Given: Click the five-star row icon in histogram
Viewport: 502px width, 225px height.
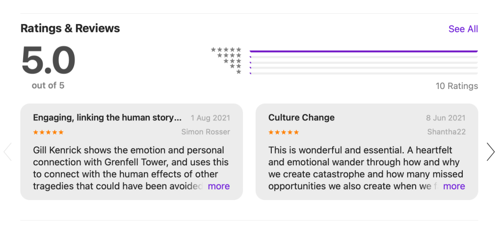Looking at the screenshot, I should 226,49.
